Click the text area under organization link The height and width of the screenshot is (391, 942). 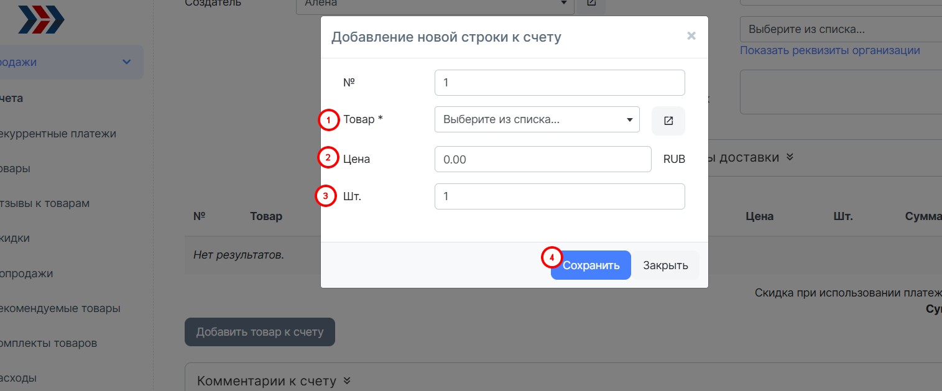tap(841, 92)
